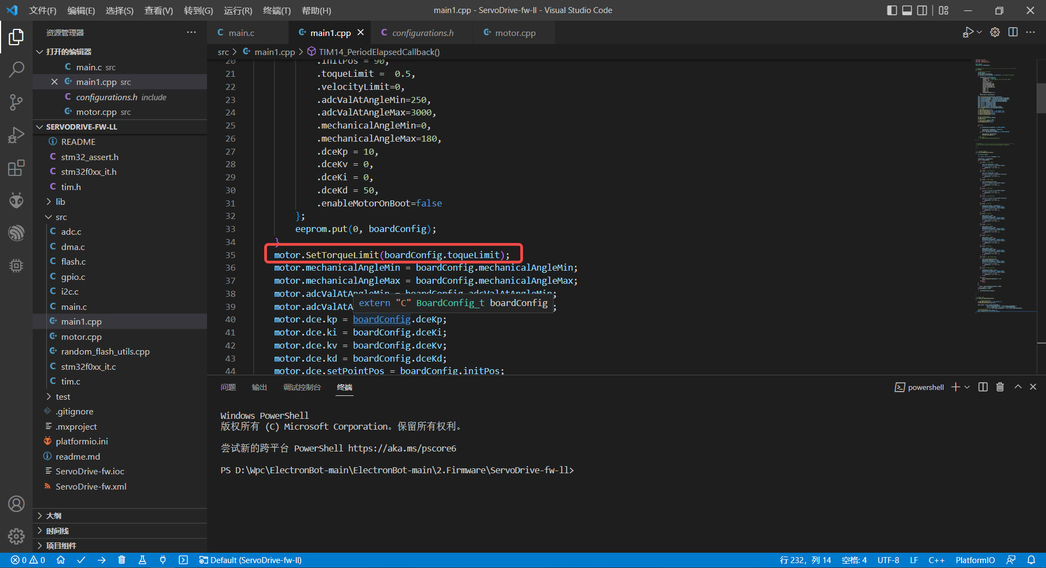The height and width of the screenshot is (568, 1046).
Task: Click New Terminal icon in status bar
Action: 183,560
